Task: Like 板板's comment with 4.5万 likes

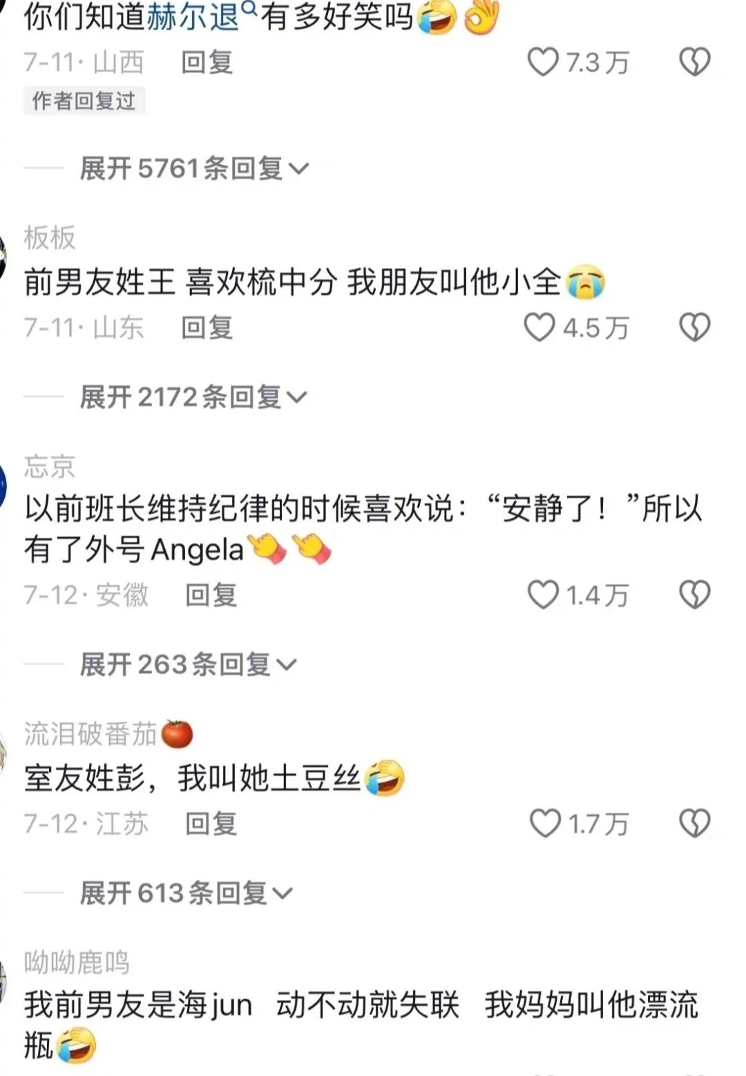Action: click(539, 327)
